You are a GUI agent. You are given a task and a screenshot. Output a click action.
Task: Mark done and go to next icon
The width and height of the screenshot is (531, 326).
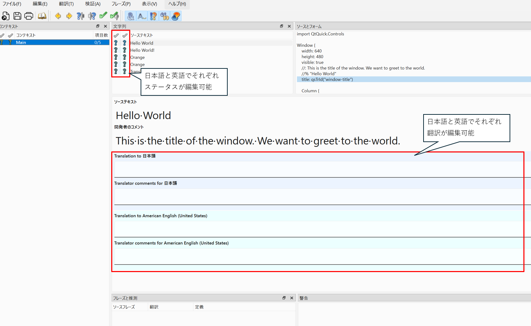click(114, 16)
